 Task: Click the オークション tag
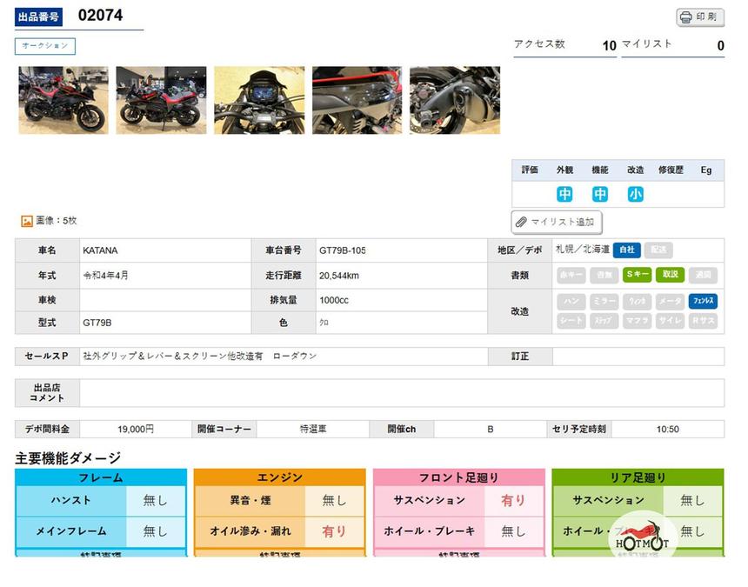[45, 46]
